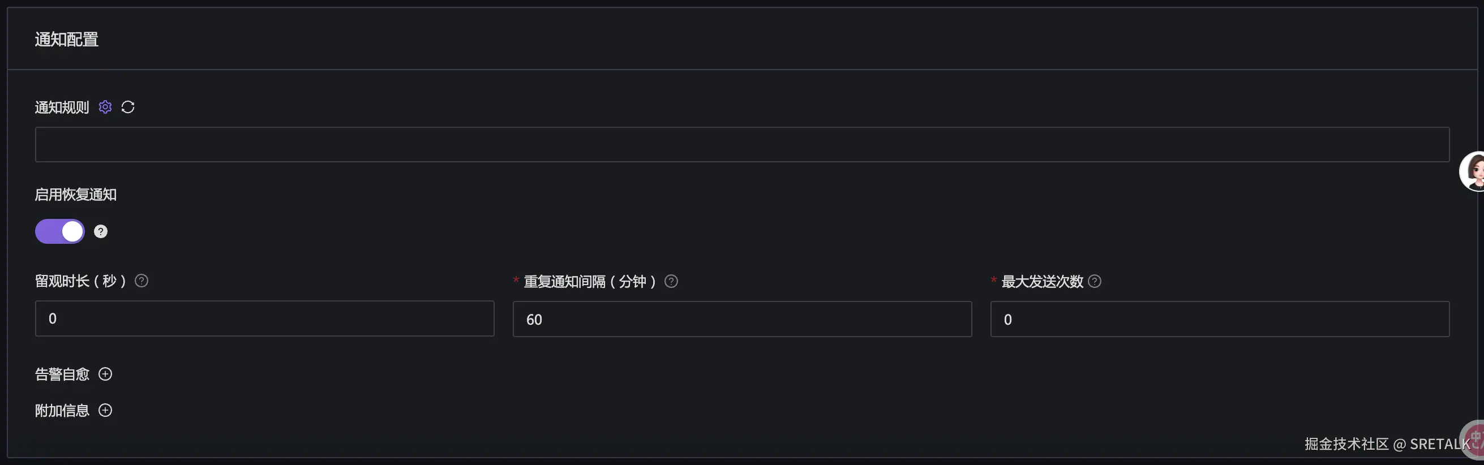The image size is (1484, 465).
Task: Focus the 留观时长（秒） input field
Action: pos(264,318)
